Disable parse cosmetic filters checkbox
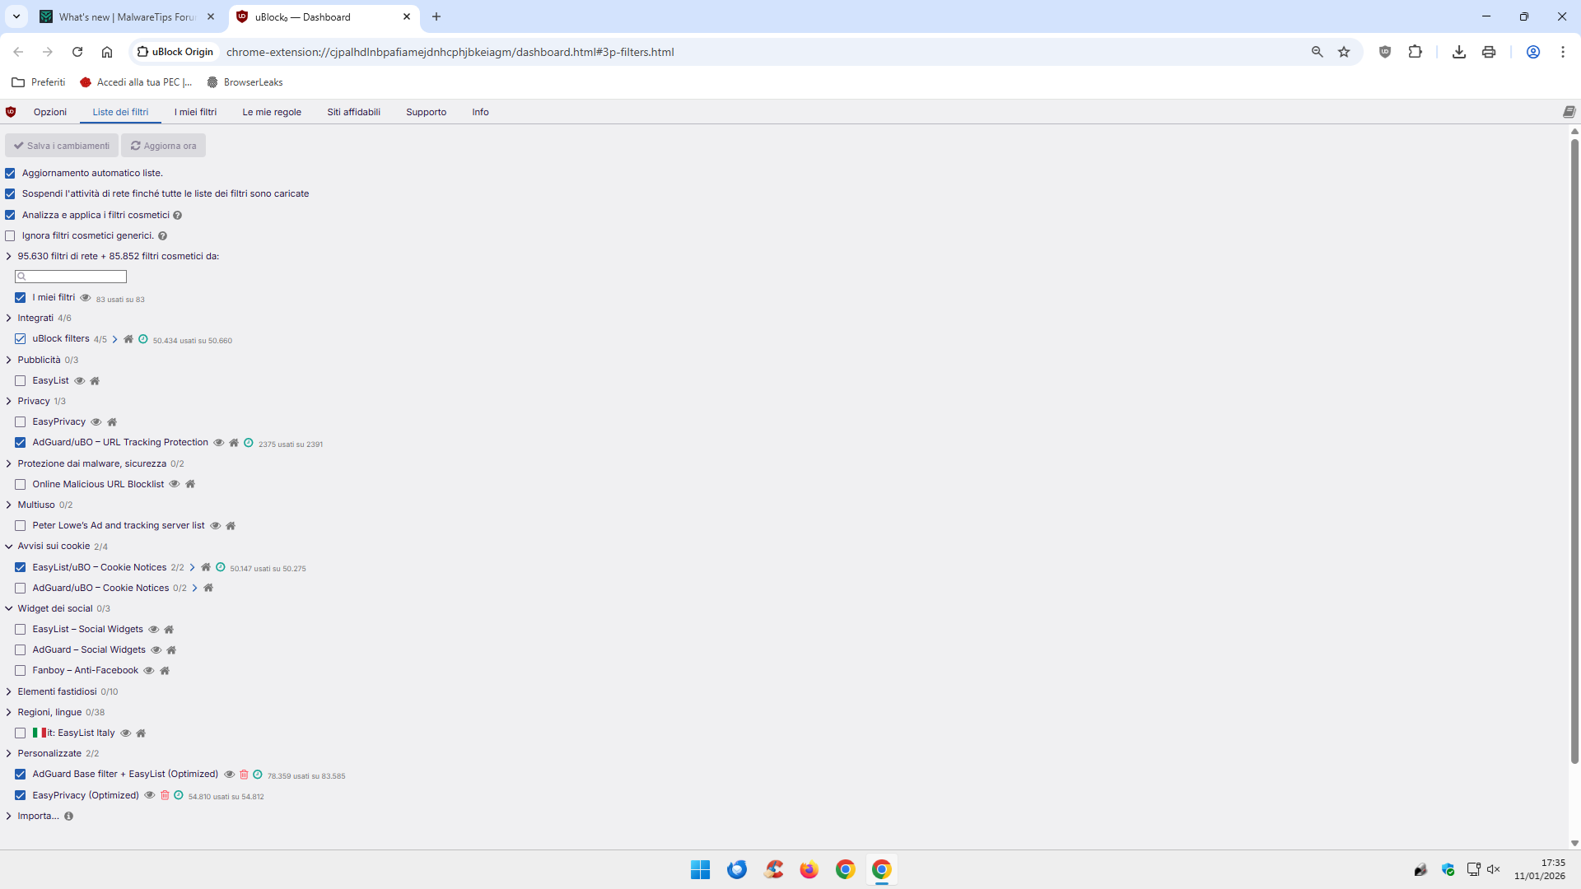The height and width of the screenshot is (889, 1581). [11, 216]
